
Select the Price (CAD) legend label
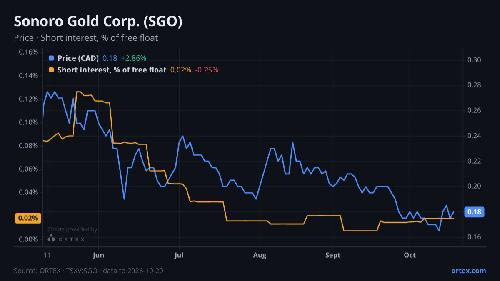point(78,58)
